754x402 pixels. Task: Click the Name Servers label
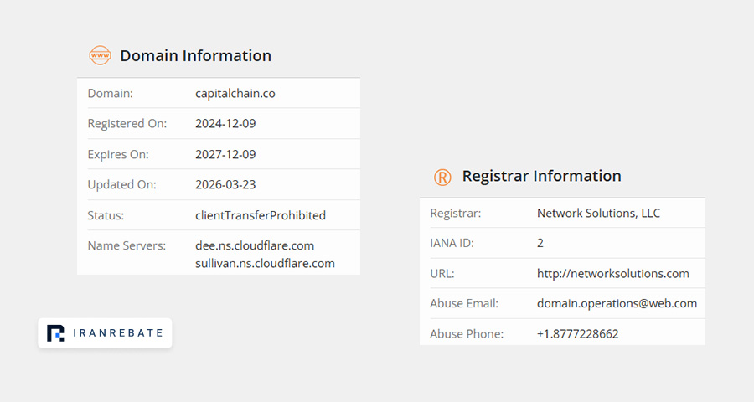click(x=127, y=245)
